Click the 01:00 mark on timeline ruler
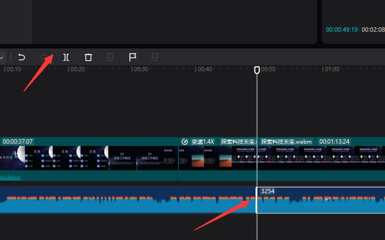Image resolution: width=385 pixels, height=240 pixels. click(x=332, y=70)
